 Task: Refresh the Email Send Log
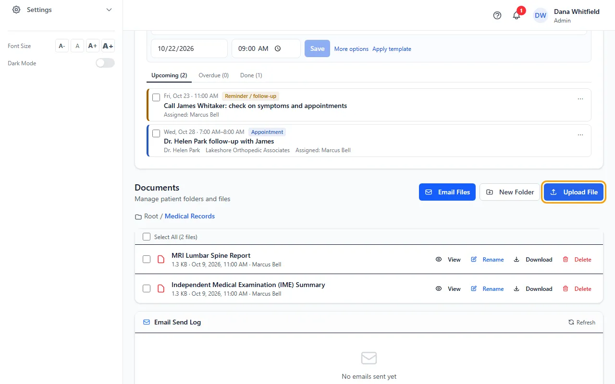coord(581,322)
